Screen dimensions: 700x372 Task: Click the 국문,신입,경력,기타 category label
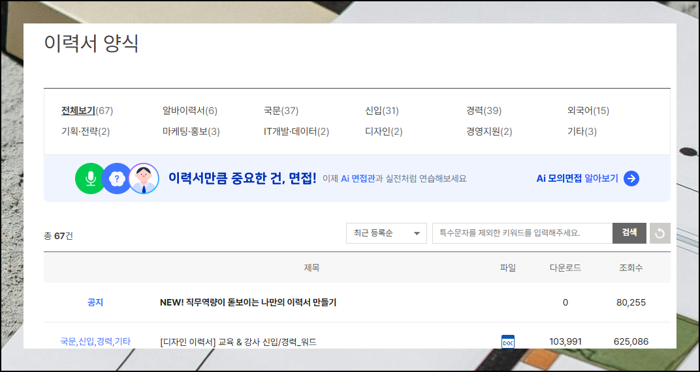tap(95, 341)
